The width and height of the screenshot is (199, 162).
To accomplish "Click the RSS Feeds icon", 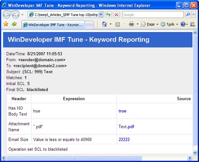I will click(x=118, y=24).
